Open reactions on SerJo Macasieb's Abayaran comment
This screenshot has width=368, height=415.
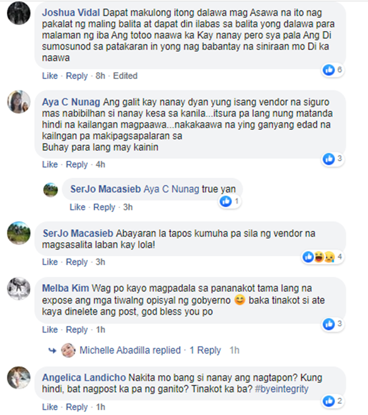click(322, 257)
